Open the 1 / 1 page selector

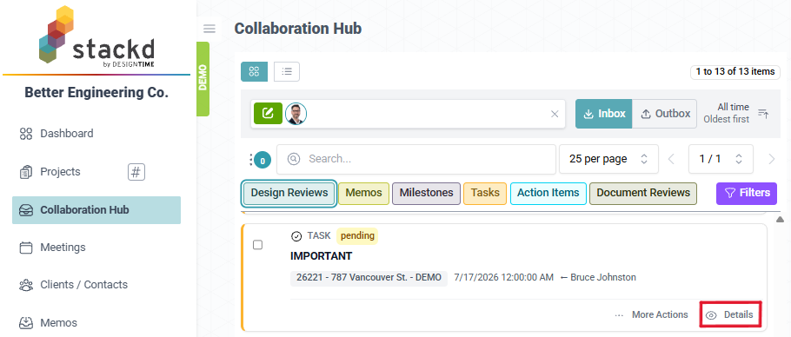[x=721, y=159]
